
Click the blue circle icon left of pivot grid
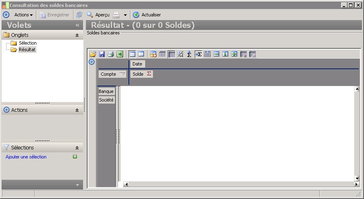point(92,62)
